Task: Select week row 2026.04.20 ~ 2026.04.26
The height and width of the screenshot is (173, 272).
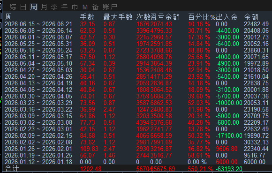Action: pyautogui.click(x=136, y=76)
